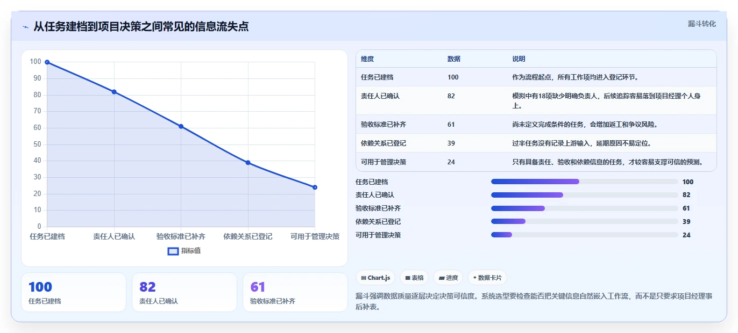Click the 验收标准已补齐 progress bar

click(585, 208)
